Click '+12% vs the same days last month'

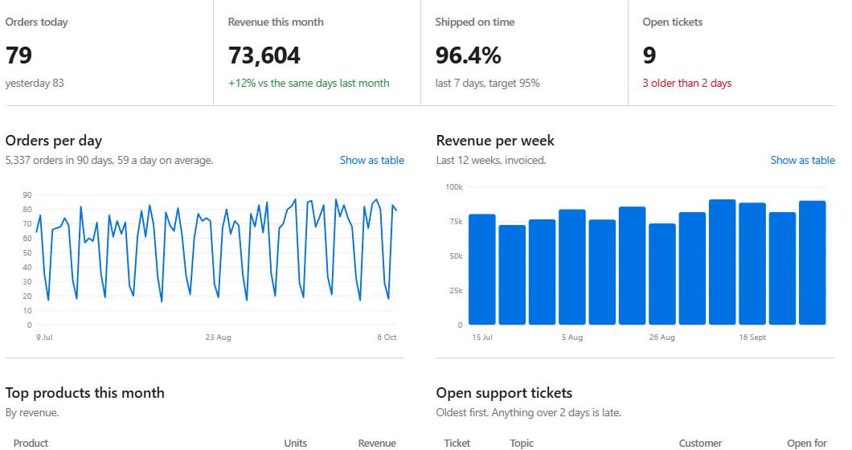309,83
